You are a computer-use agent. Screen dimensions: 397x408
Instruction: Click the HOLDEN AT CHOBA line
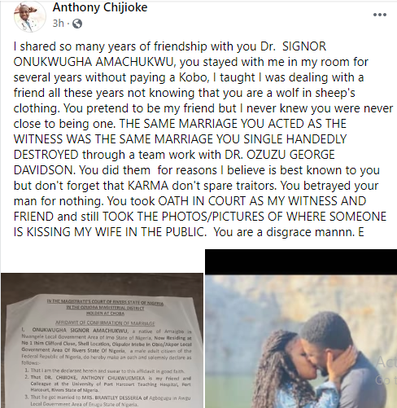(105, 314)
